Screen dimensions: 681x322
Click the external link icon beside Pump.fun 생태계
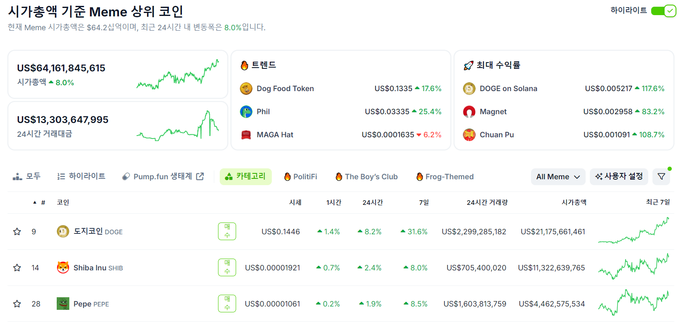tap(200, 177)
